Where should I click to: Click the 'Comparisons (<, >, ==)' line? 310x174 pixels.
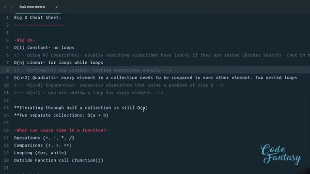(43, 145)
